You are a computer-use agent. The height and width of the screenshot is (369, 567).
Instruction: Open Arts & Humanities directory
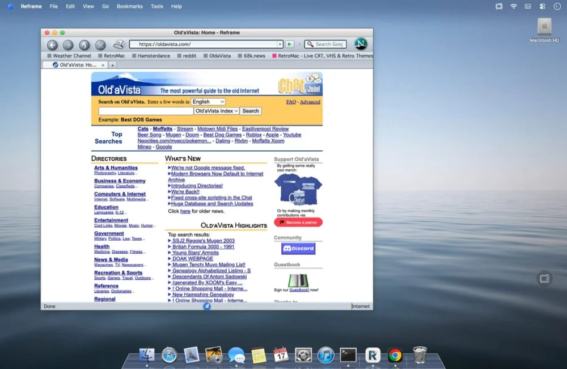coord(116,167)
